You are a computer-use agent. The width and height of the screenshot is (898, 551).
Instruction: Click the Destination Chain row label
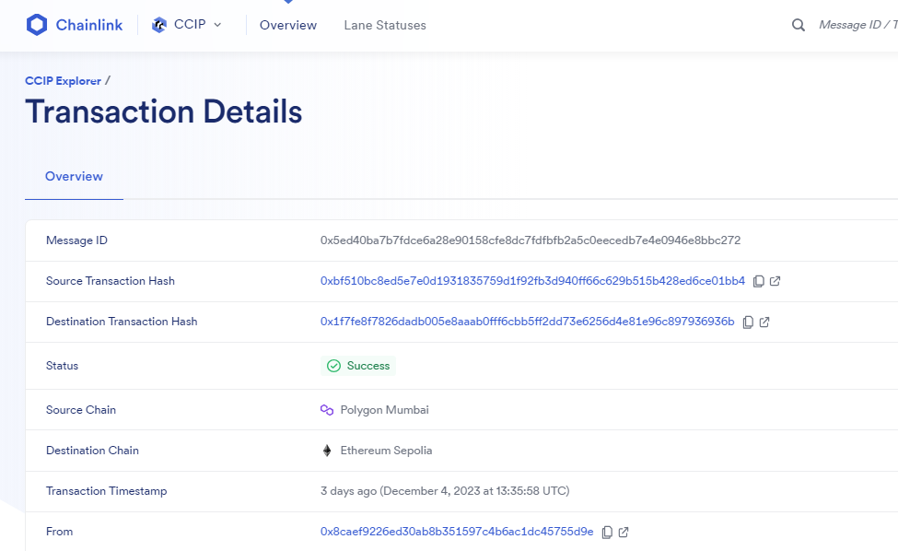tap(92, 451)
